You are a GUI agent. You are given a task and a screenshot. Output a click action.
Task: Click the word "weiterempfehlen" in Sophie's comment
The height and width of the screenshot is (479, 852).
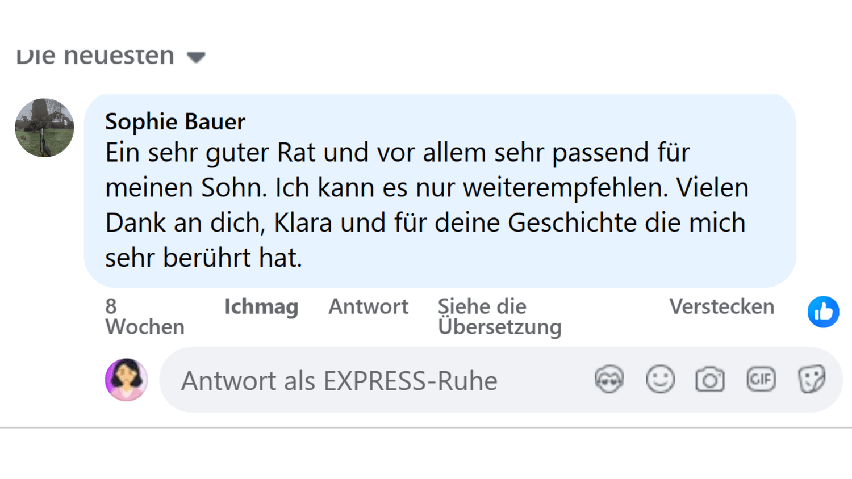[x=565, y=188]
